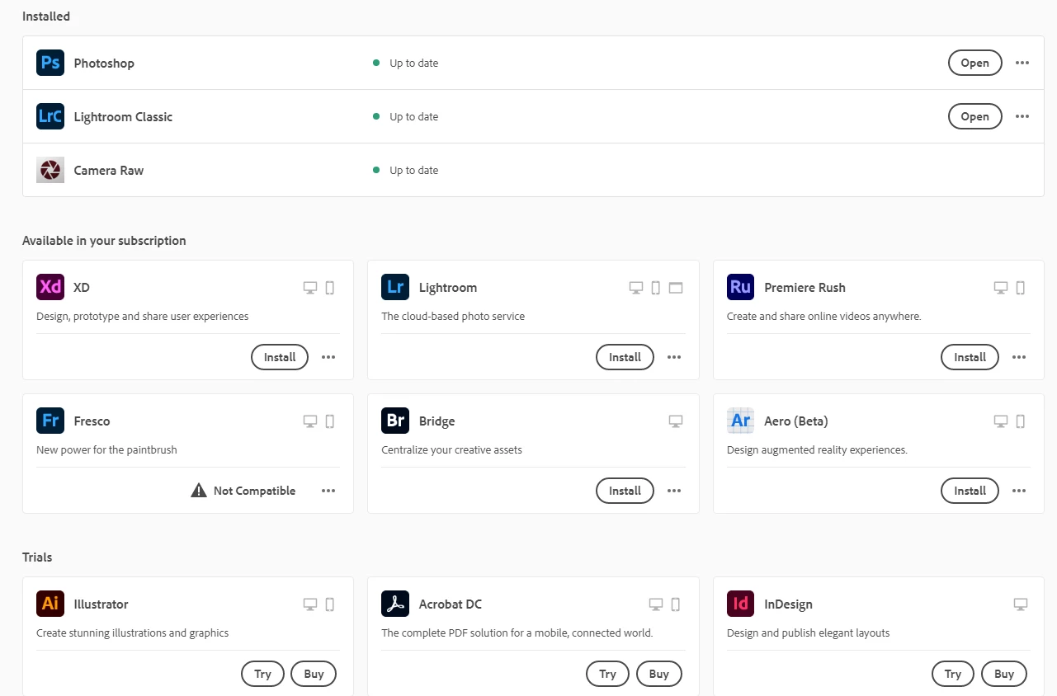Viewport: 1057px width, 696px height.
Task: Click the mobile platform icon on Premiere Rush card
Action: coord(1021,288)
